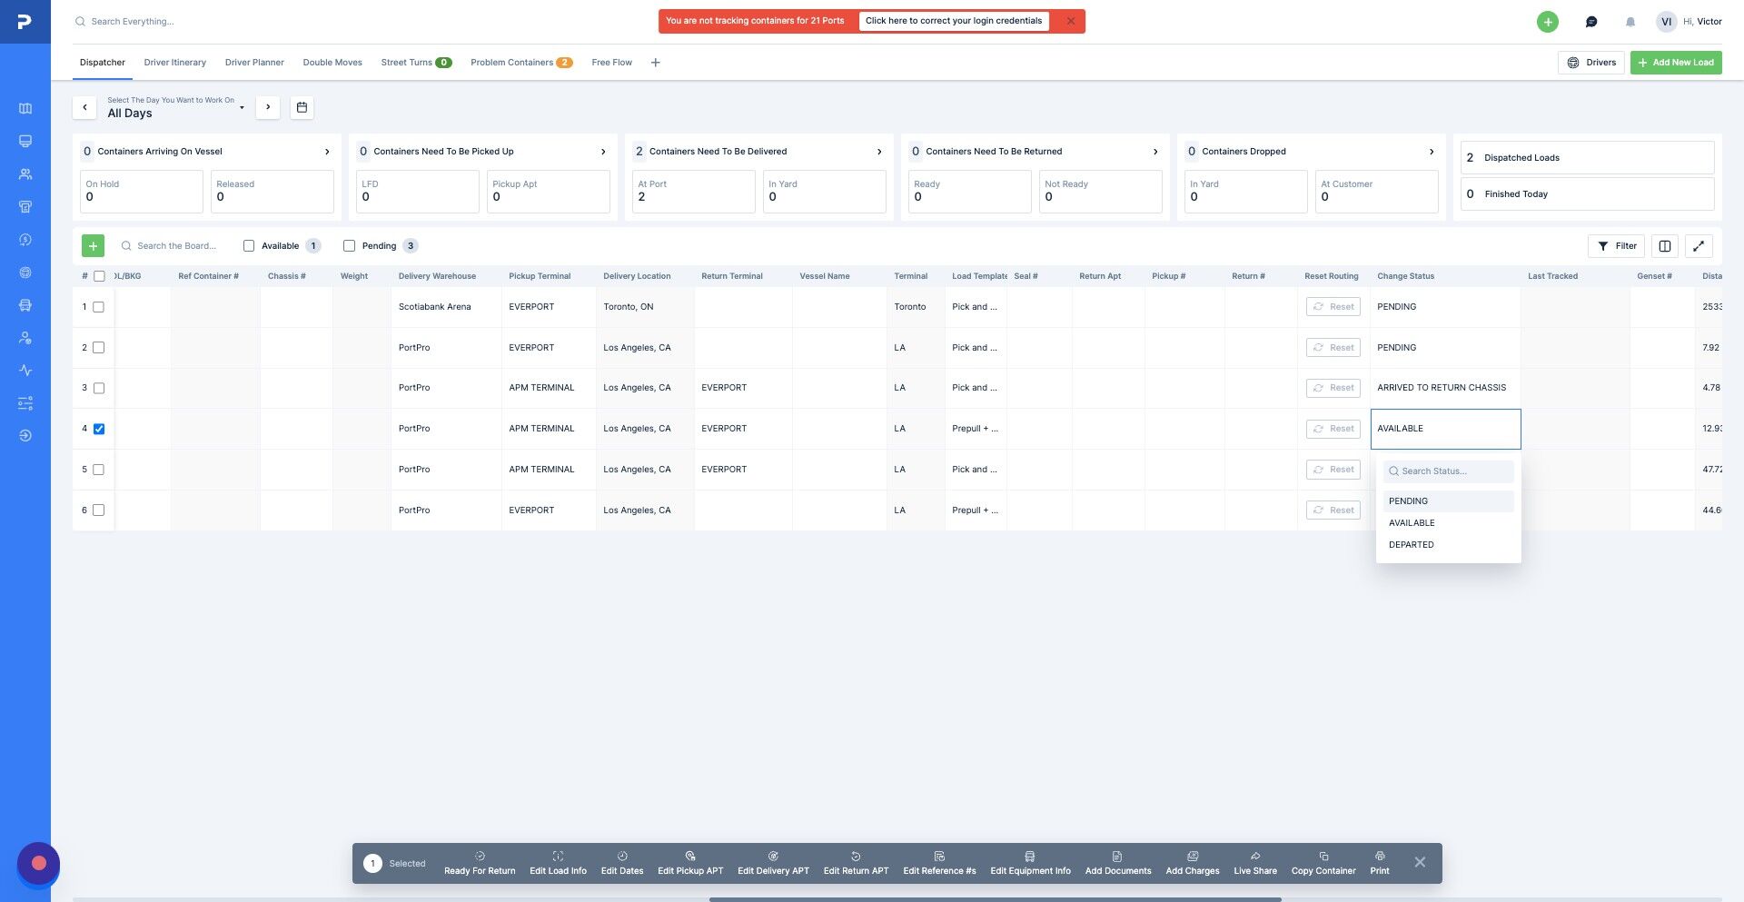
Task: Click the horizontal scrollbar at bottom
Action: click(995, 899)
